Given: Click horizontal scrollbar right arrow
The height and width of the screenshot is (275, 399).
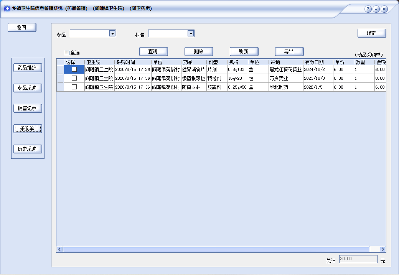Looking at the screenshot, I should tap(383, 249).
